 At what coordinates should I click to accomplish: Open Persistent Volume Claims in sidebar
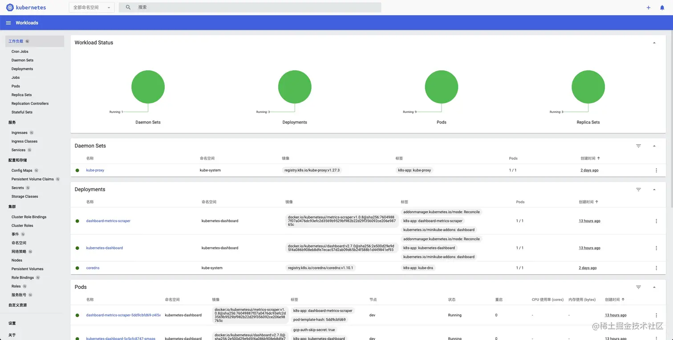[x=32, y=179]
